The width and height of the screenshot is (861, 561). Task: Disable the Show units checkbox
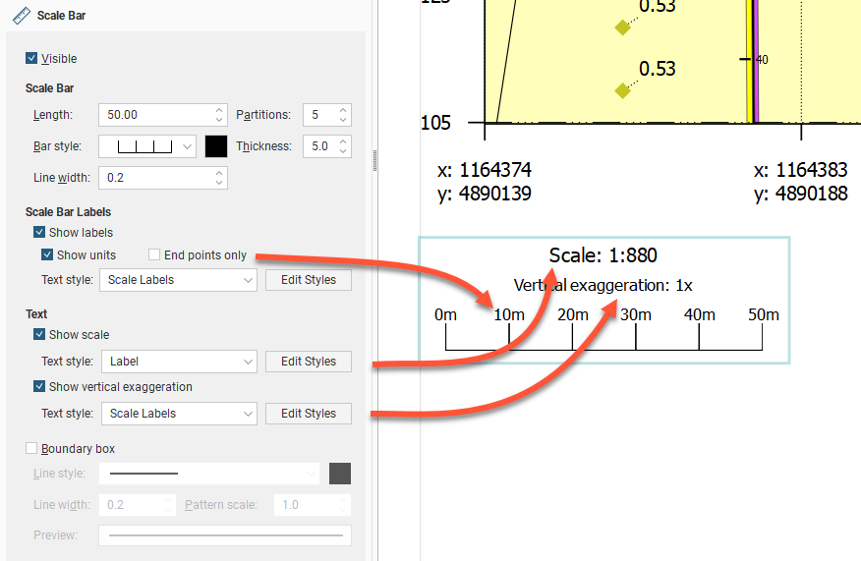tap(48, 255)
